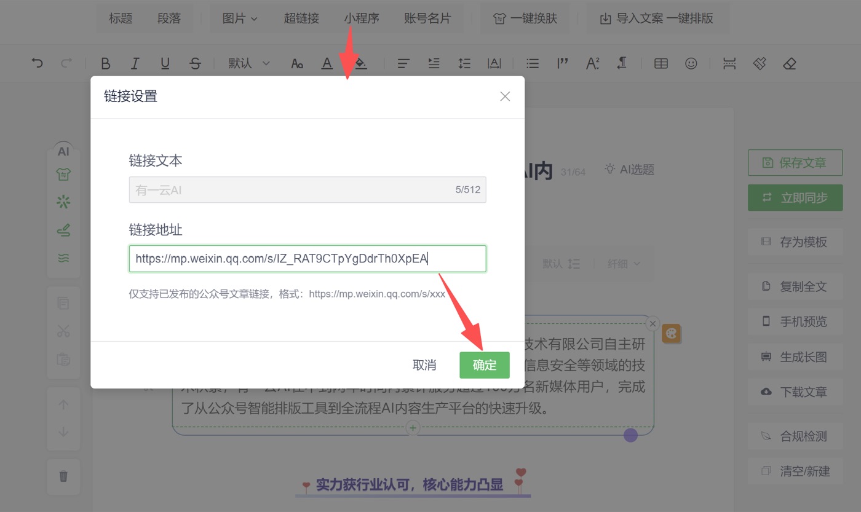
Task: Toggle underline formatting
Action: tap(165, 63)
